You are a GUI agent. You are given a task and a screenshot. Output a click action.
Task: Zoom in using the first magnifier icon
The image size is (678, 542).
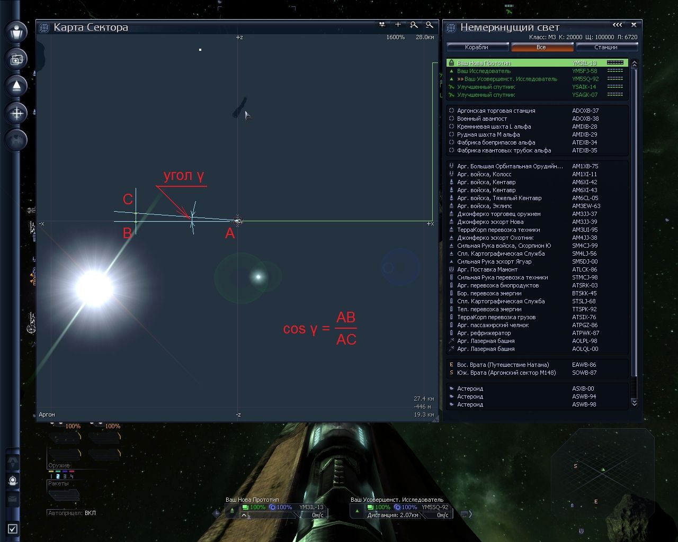click(x=414, y=24)
